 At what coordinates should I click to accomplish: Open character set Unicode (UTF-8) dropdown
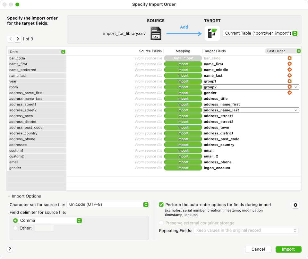(108, 205)
